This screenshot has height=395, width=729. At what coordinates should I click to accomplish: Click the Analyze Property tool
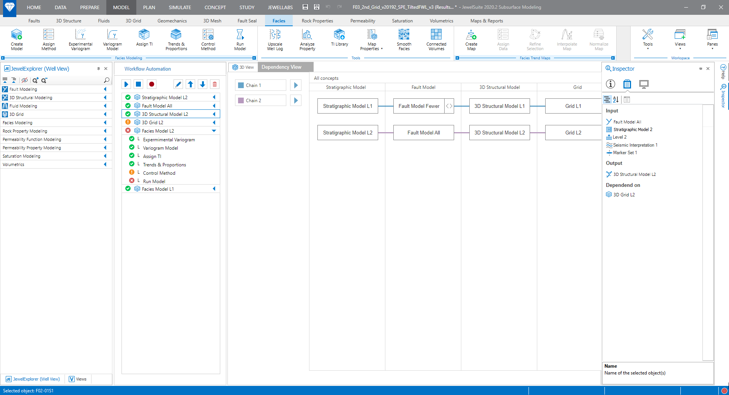307,39
